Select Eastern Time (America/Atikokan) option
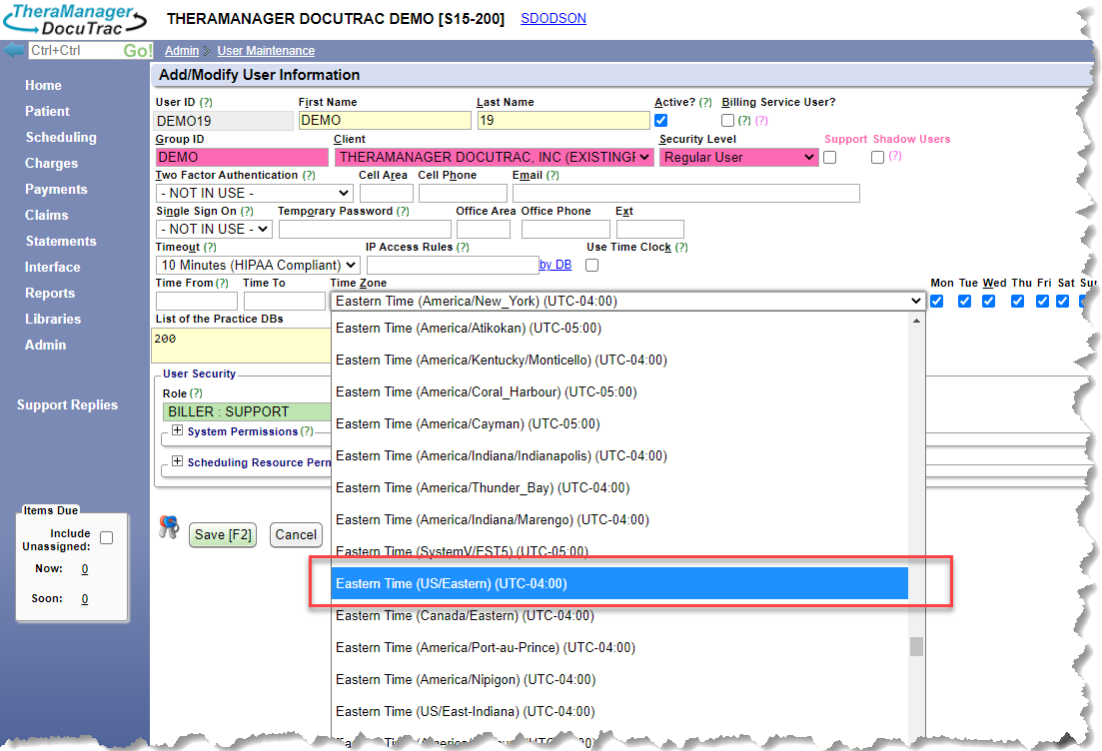Image resolution: width=1102 pixels, height=751 pixels. pyautogui.click(x=619, y=329)
